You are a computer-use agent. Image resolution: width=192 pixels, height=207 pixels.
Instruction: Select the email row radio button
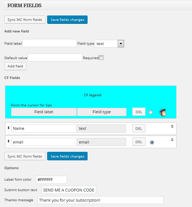(152, 142)
